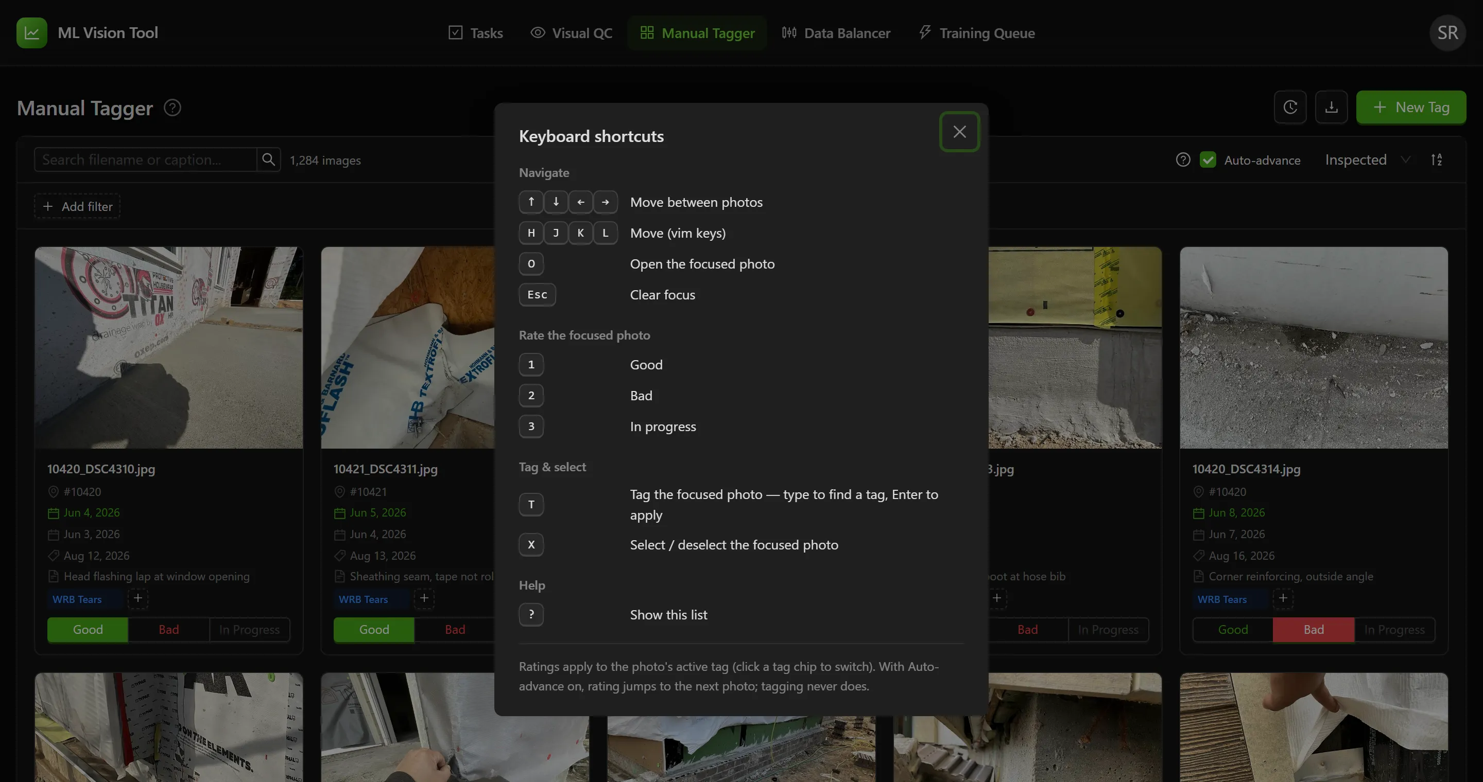
Task: Click caption "Corner reinforcing, outside angle"
Action: coord(1291,576)
